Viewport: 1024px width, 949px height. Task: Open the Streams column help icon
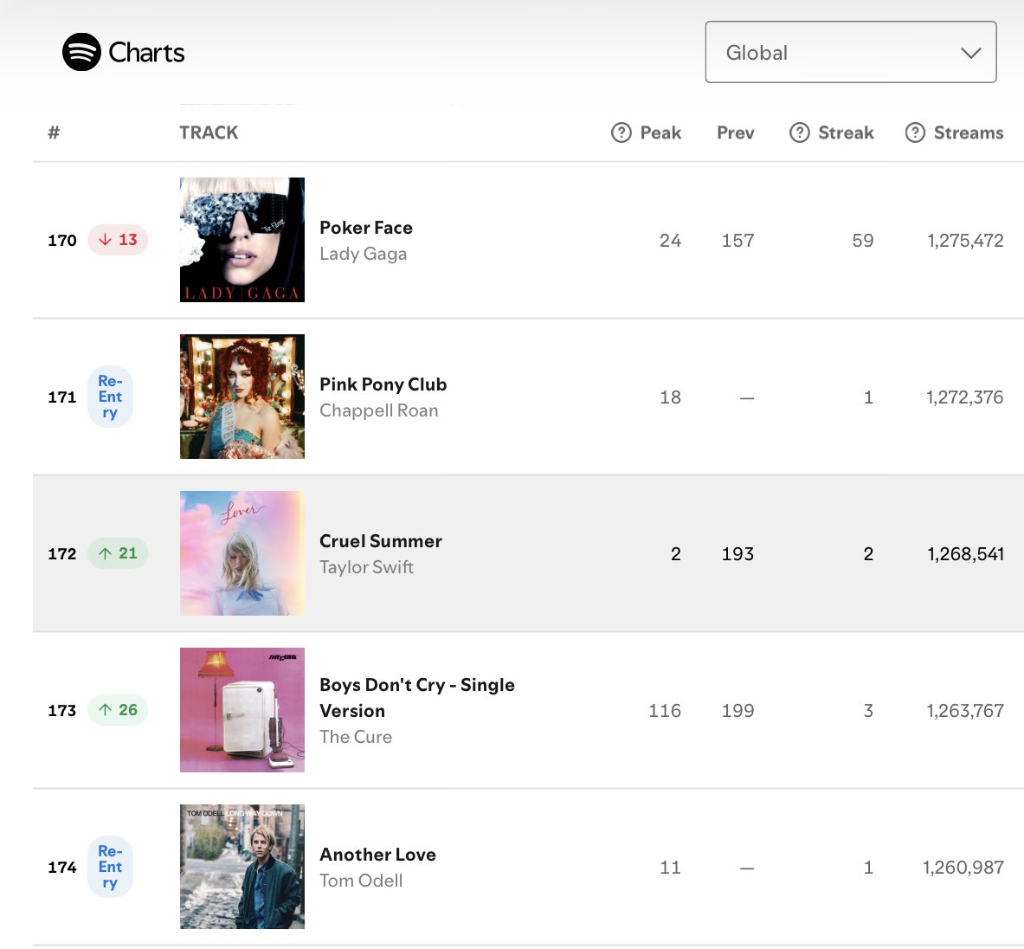(x=915, y=132)
